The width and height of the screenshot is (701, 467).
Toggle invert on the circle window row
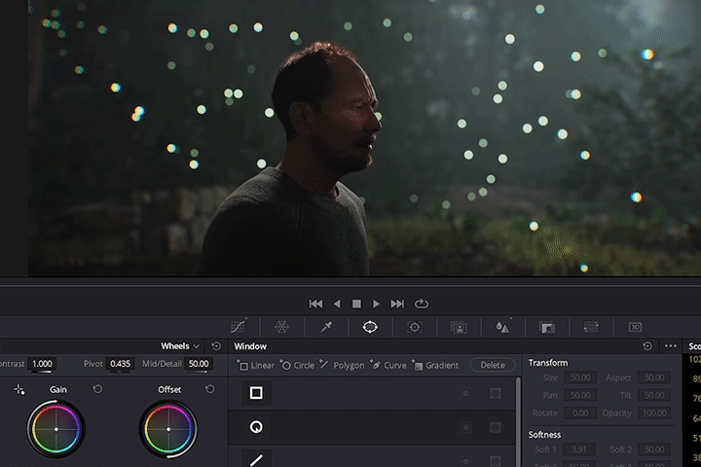tap(465, 428)
